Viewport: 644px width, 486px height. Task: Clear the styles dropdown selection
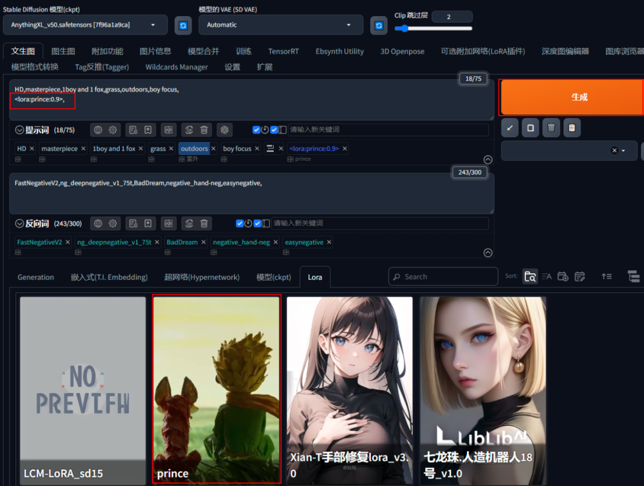tap(614, 151)
